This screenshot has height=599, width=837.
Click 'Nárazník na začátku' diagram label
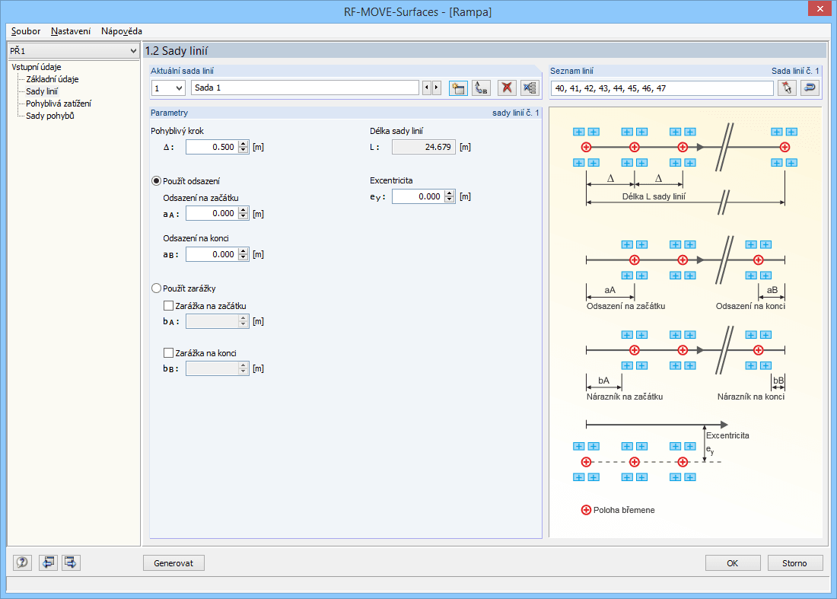pos(625,397)
